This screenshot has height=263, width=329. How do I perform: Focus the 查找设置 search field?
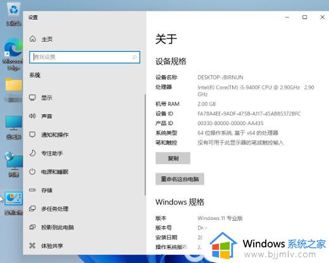(85, 57)
